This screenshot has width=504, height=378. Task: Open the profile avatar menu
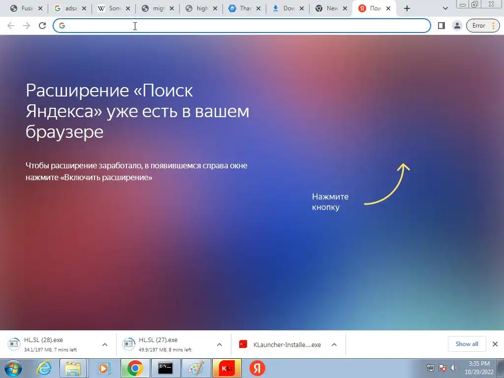click(457, 26)
